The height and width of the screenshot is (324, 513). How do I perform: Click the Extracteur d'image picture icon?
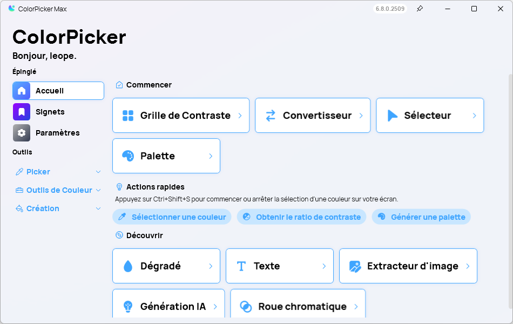355,266
